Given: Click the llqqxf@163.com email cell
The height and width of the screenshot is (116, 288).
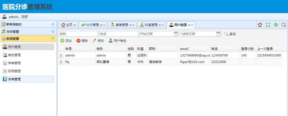Looking at the screenshot, I should (195, 62).
